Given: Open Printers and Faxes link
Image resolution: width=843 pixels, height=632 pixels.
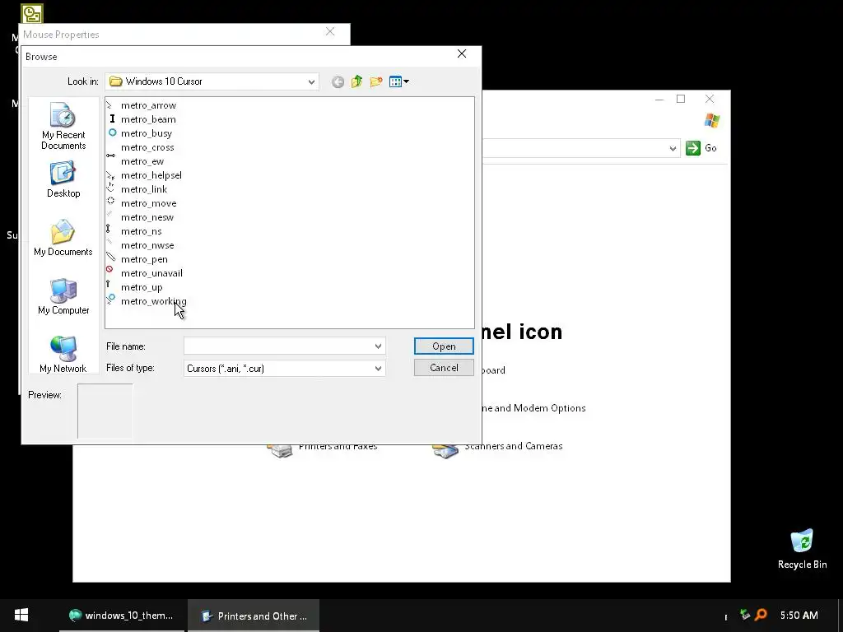Looking at the screenshot, I should (x=338, y=447).
